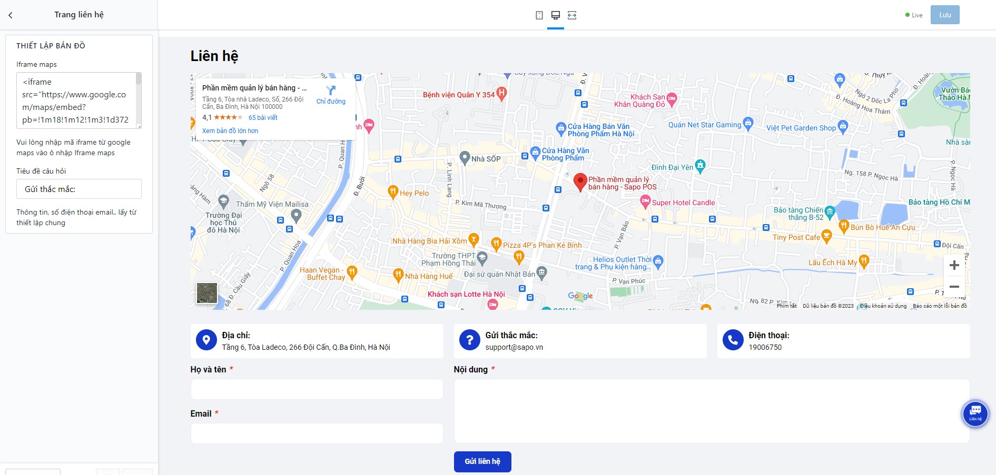Click Pizza 4P's Phan Kế Bính marker
The width and height of the screenshot is (996, 475).
[x=496, y=244]
